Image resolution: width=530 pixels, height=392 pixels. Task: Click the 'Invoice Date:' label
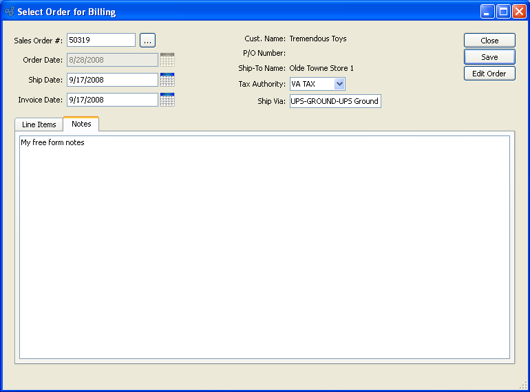(40, 100)
